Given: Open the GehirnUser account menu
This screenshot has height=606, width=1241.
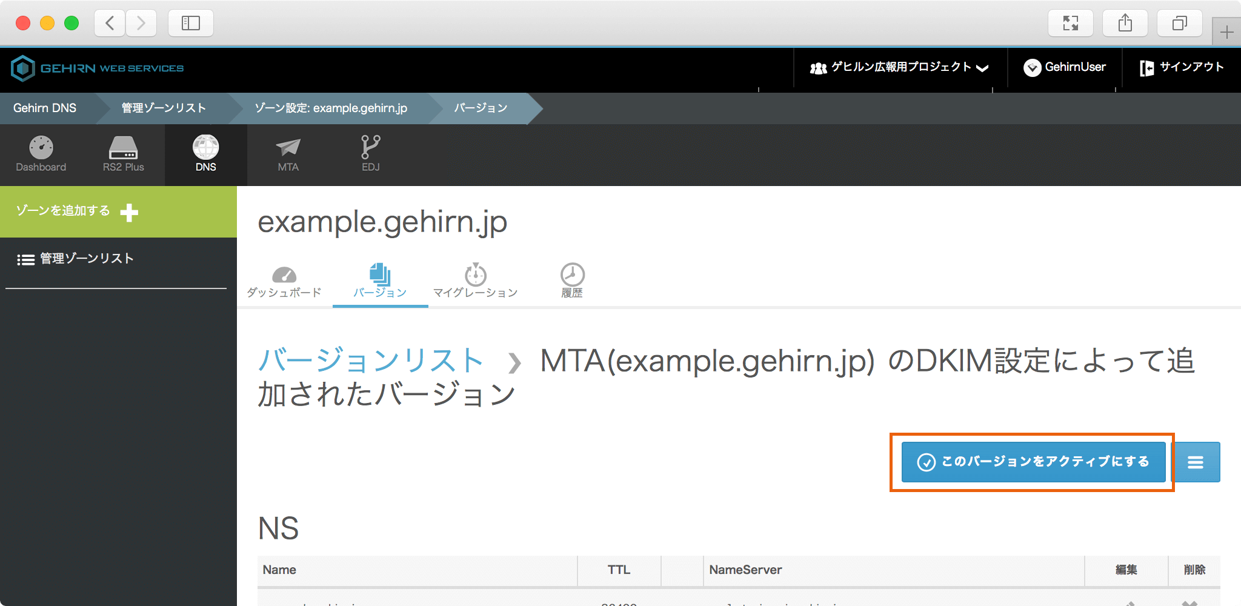Looking at the screenshot, I should point(1065,67).
